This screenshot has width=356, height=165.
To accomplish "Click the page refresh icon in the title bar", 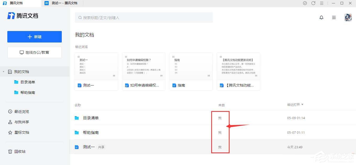I will [313, 3].
